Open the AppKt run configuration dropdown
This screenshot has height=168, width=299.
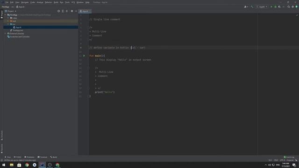(x=262, y=7)
